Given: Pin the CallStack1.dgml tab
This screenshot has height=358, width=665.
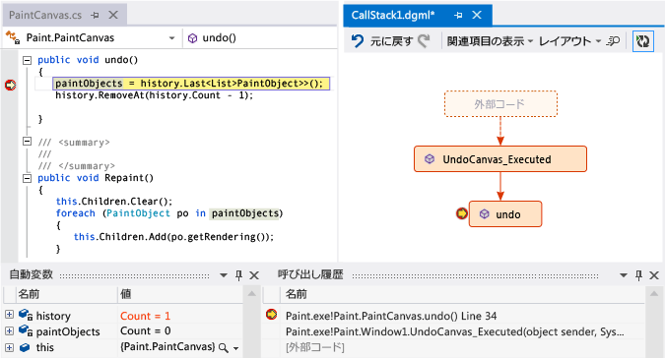Looking at the screenshot, I should tap(458, 15).
